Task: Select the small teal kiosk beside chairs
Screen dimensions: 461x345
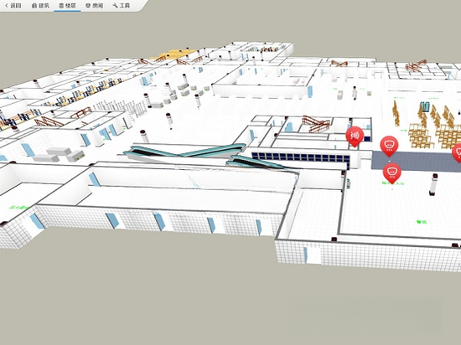Action: [425, 106]
